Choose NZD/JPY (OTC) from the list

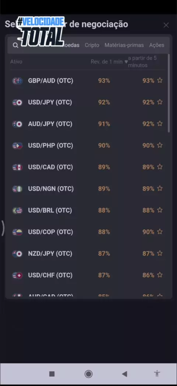pyautogui.click(x=88, y=254)
